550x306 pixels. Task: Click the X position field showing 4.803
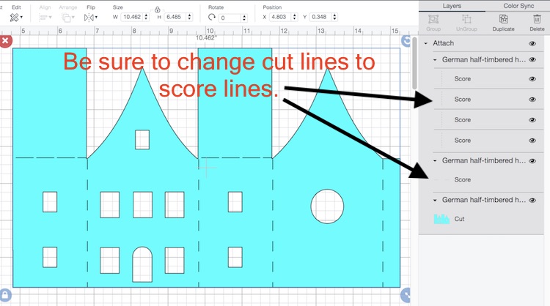click(280, 17)
